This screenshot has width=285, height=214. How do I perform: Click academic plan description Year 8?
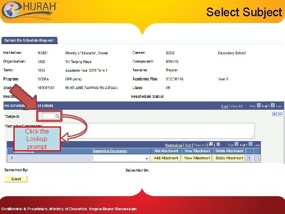coord(223,79)
